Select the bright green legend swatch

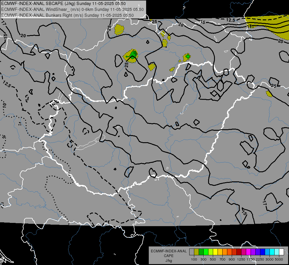[206, 252]
